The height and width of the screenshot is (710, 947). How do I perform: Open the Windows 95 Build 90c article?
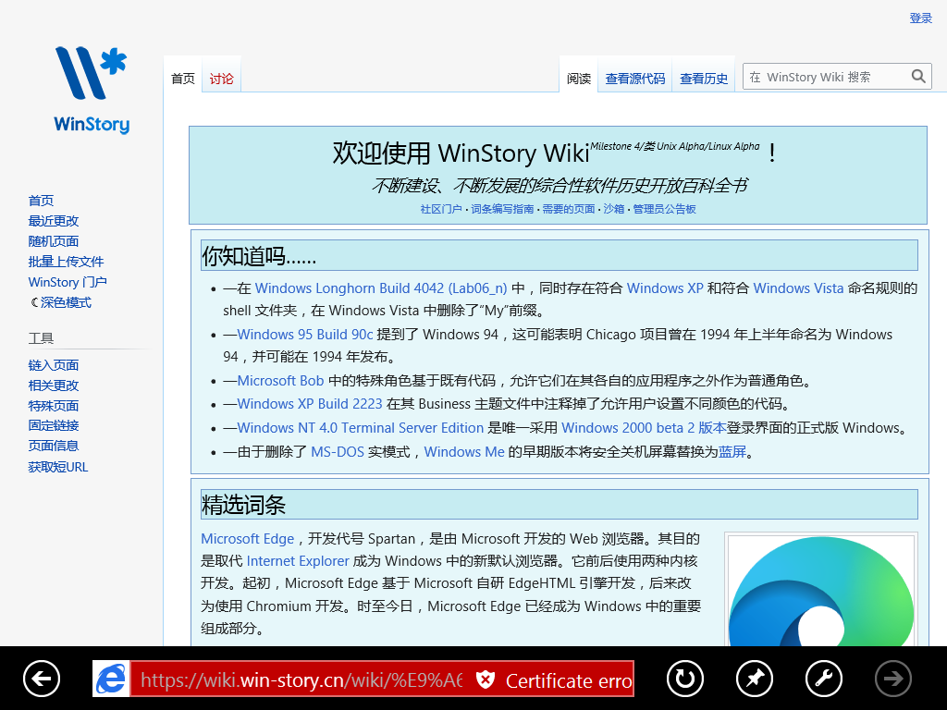[x=305, y=335]
